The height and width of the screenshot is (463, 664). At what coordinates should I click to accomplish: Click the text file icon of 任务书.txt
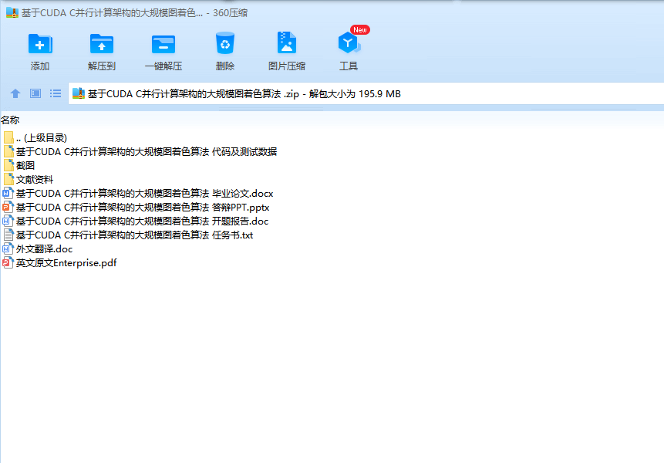(8, 235)
